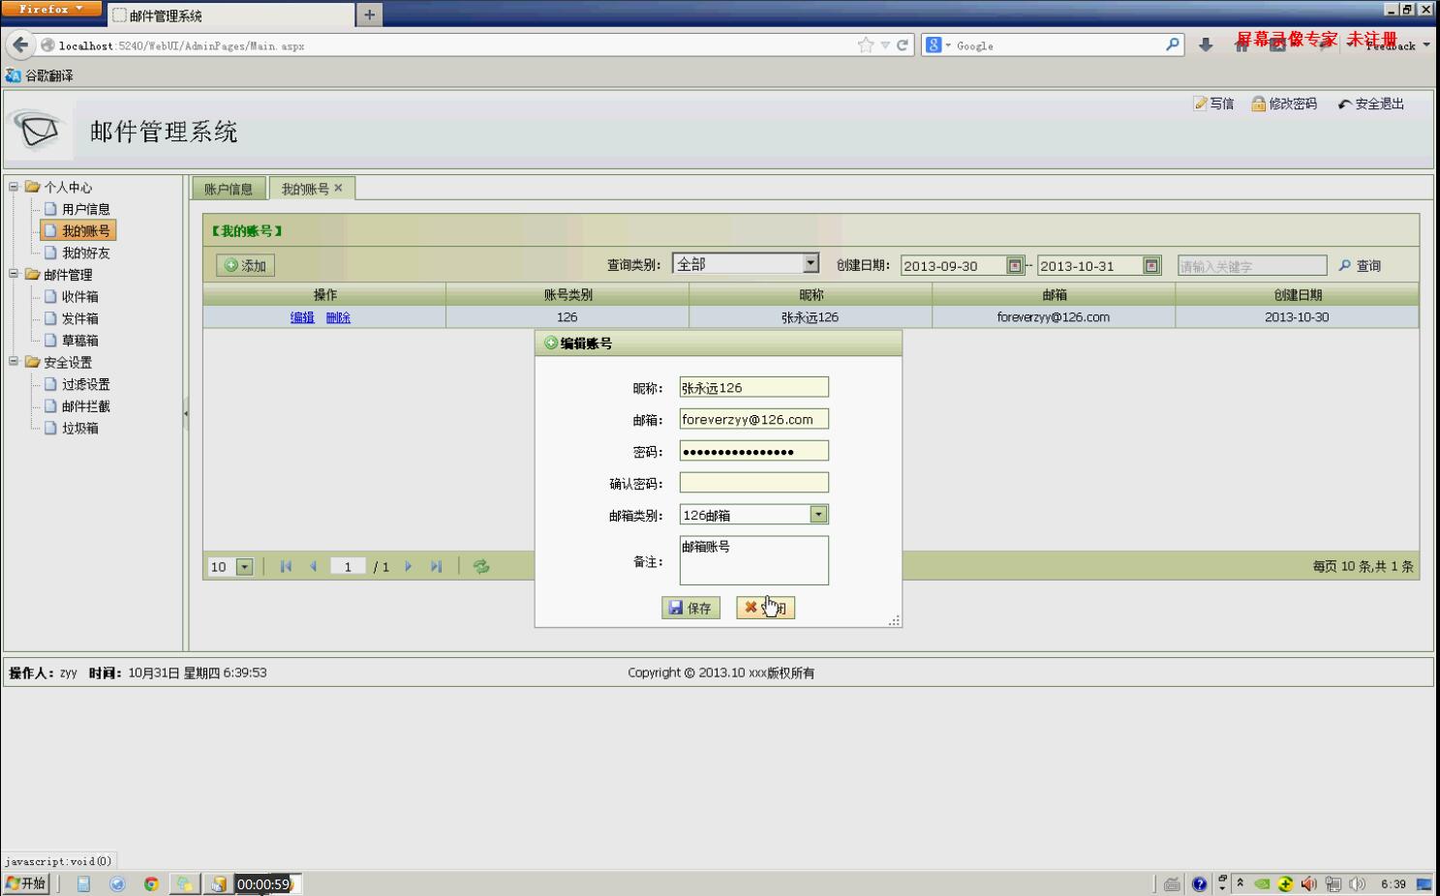Go to the last page in pager
1440x896 pixels.
tap(436, 567)
